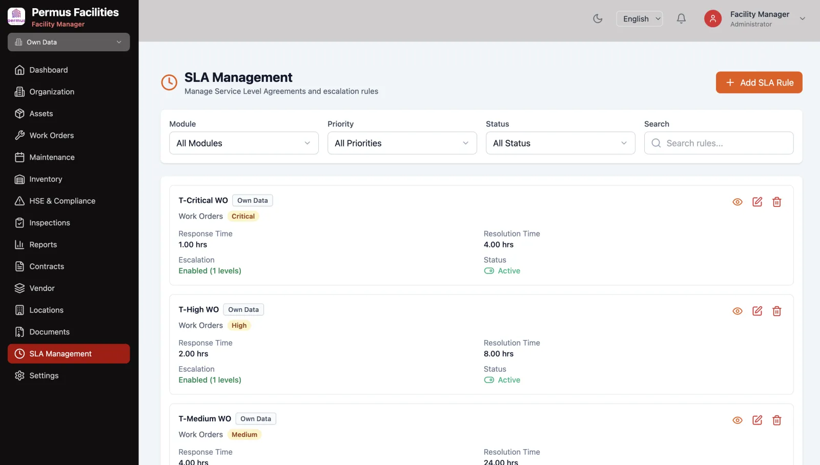Screen dimensions: 820x465
Task: Edit the T-High WO rule
Action: coord(757,311)
